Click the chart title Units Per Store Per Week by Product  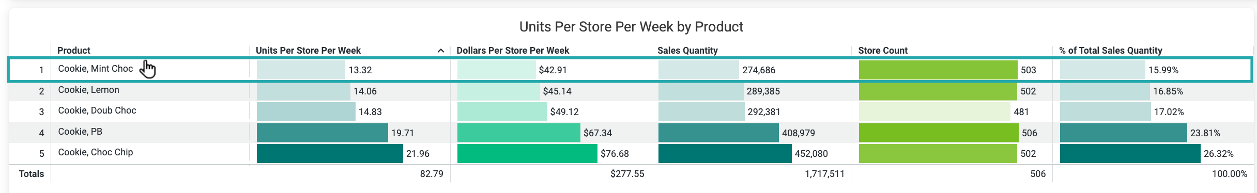(631, 27)
